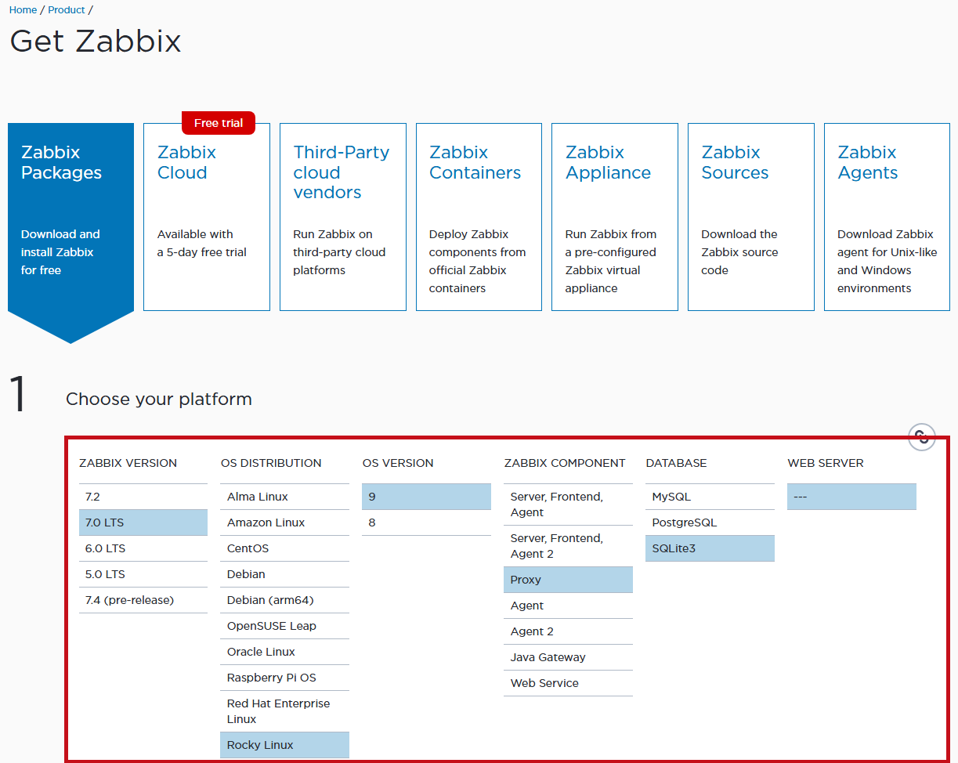Choose Server, Frontend, Agent 2 component
Image resolution: width=958 pixels, height=763 pixels.
[x=569, y=546]
